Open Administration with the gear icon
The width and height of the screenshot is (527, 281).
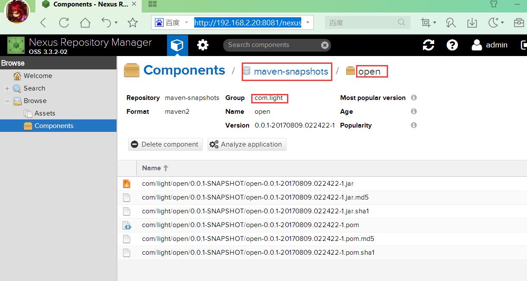click(x=203, y=45)
